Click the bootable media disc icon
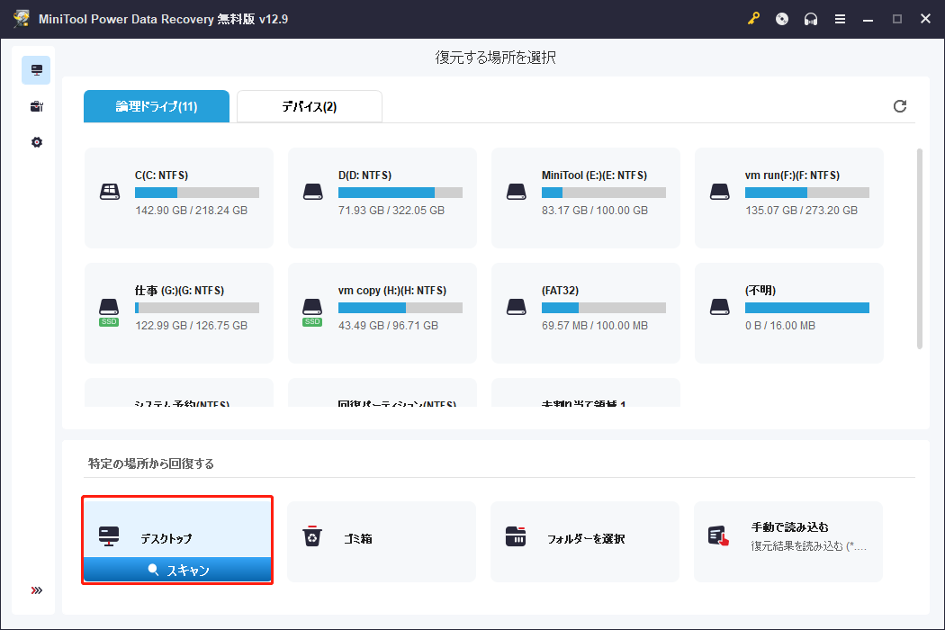The height and width of the screenshot is (630, 945). coord(782,19)
